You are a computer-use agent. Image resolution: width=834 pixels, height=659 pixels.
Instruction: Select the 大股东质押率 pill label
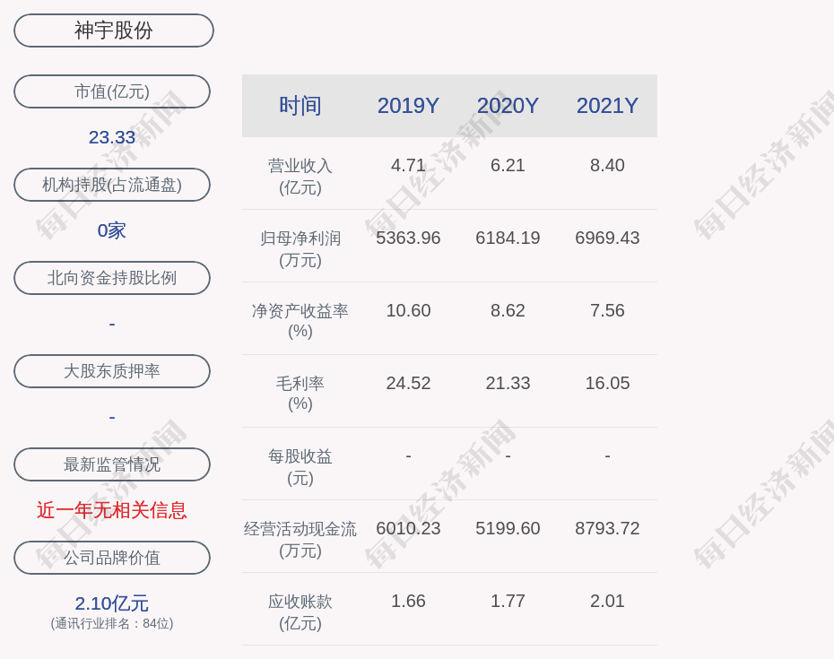pos(112,371)
